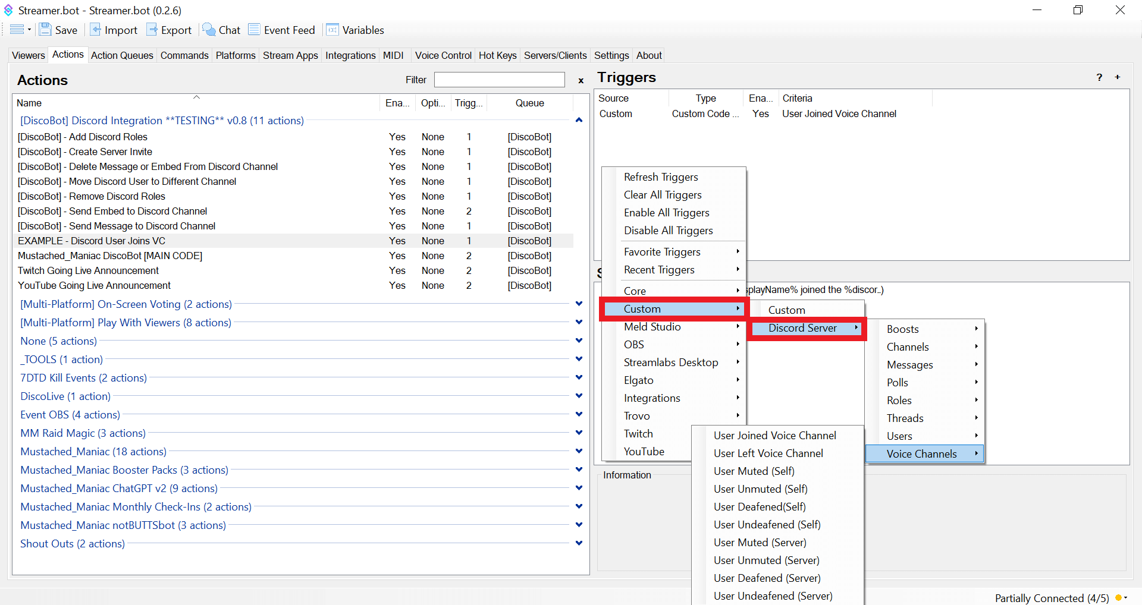Open the Discord Server submenu
The width and height of the screenshot is (1142, 605).
coord(807,328)
